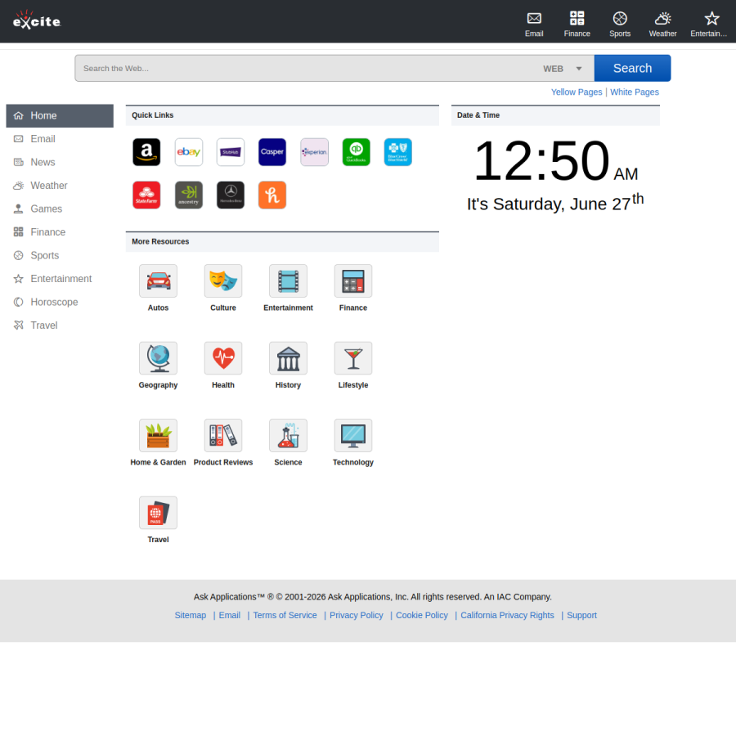
Task: Select Sports in the left sidebar
Action: [60, 255]
